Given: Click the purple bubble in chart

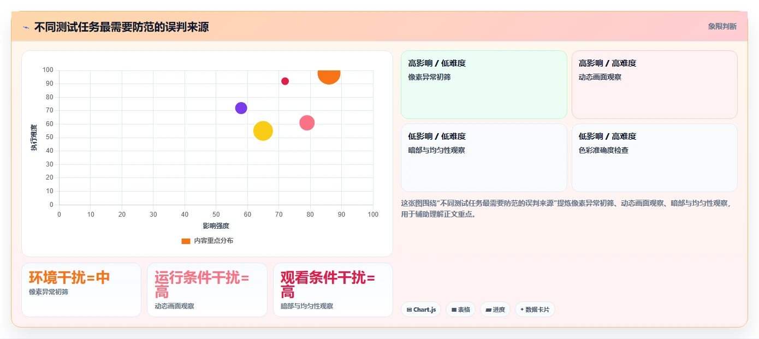Looking at the screenshot, I should coord(241,108).
